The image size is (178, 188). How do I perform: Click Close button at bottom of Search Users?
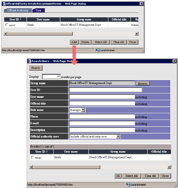coord(165,176)
